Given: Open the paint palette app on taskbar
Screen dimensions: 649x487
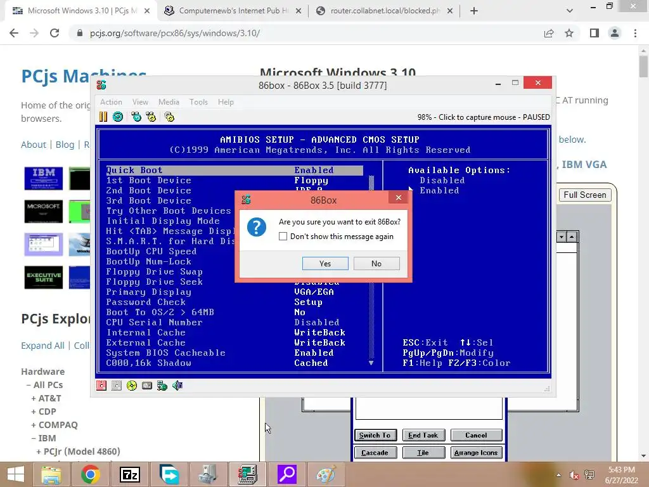Looking at the screenshot, I should click(x=326, y=474).
